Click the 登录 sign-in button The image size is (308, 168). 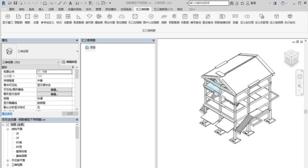[x=251, y=3]
